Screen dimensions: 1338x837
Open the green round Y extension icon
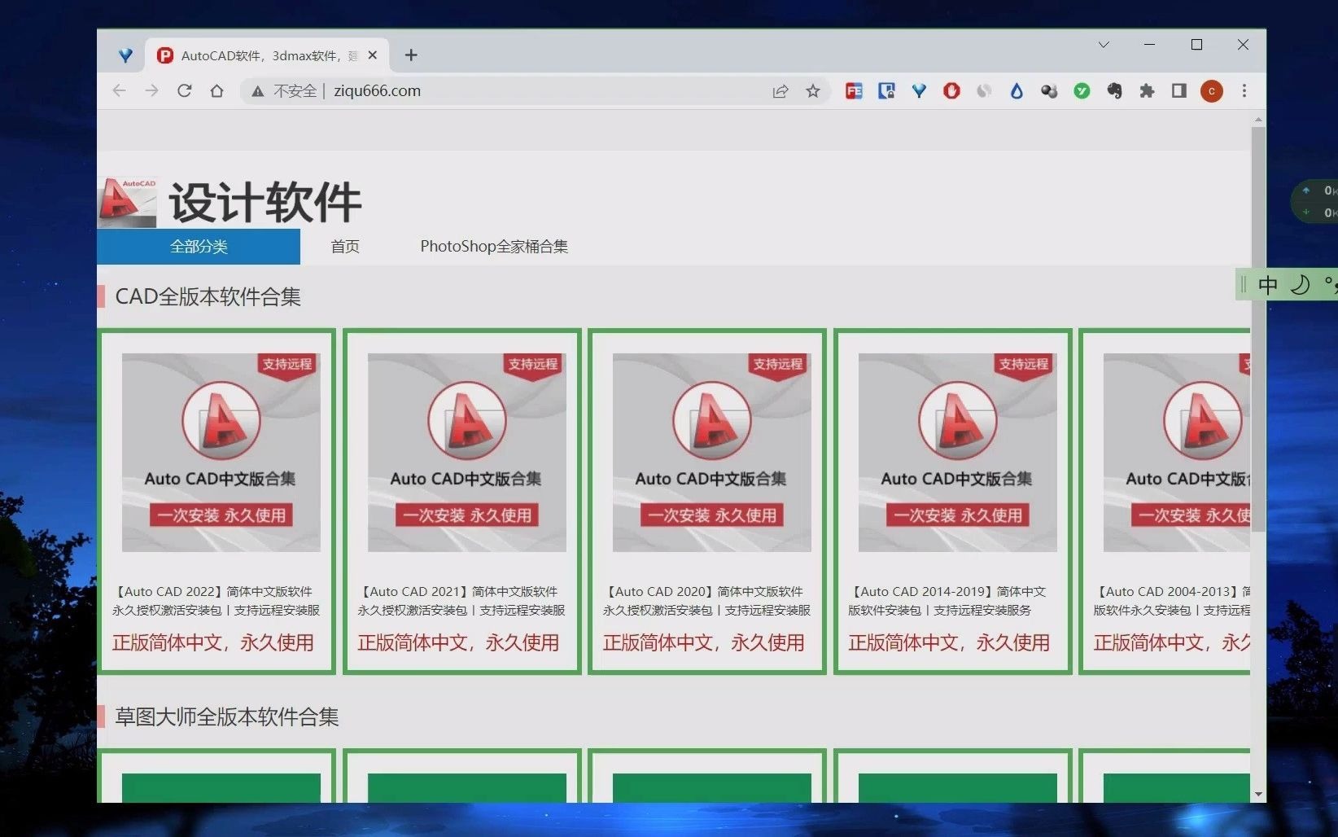(1082, 91)
